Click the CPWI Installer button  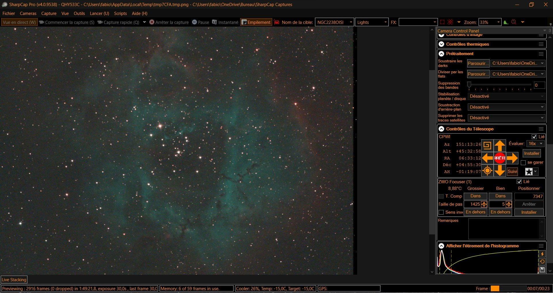[x=532, y=153]
